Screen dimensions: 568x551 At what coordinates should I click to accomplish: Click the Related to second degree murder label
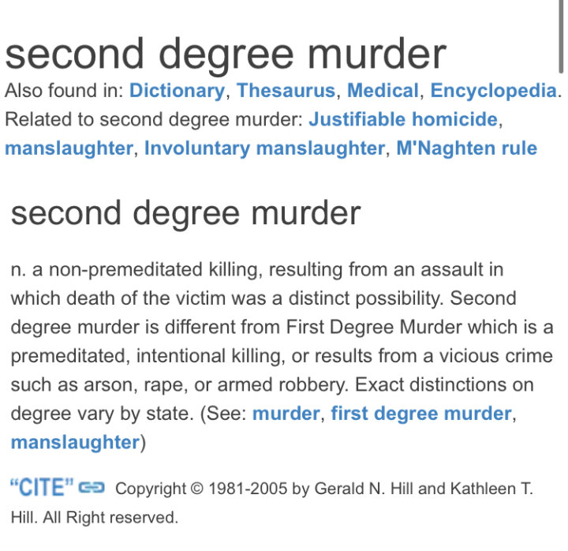(154, 119)
